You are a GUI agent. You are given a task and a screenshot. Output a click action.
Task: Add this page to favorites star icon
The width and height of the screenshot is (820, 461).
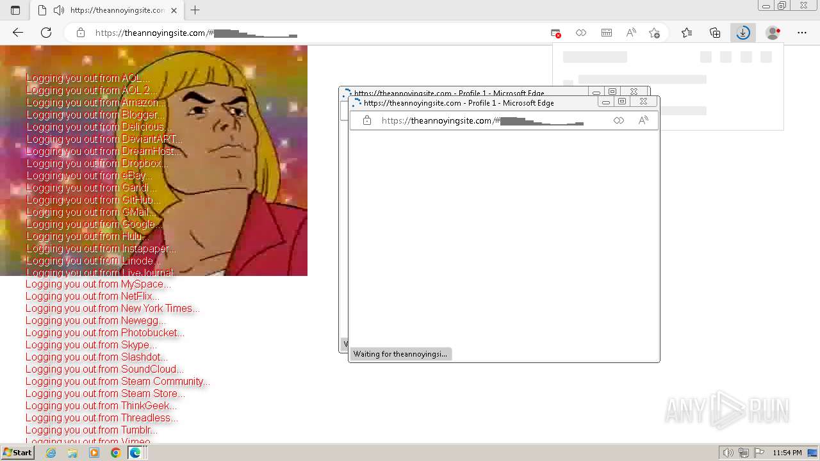(x=654, y=33)
